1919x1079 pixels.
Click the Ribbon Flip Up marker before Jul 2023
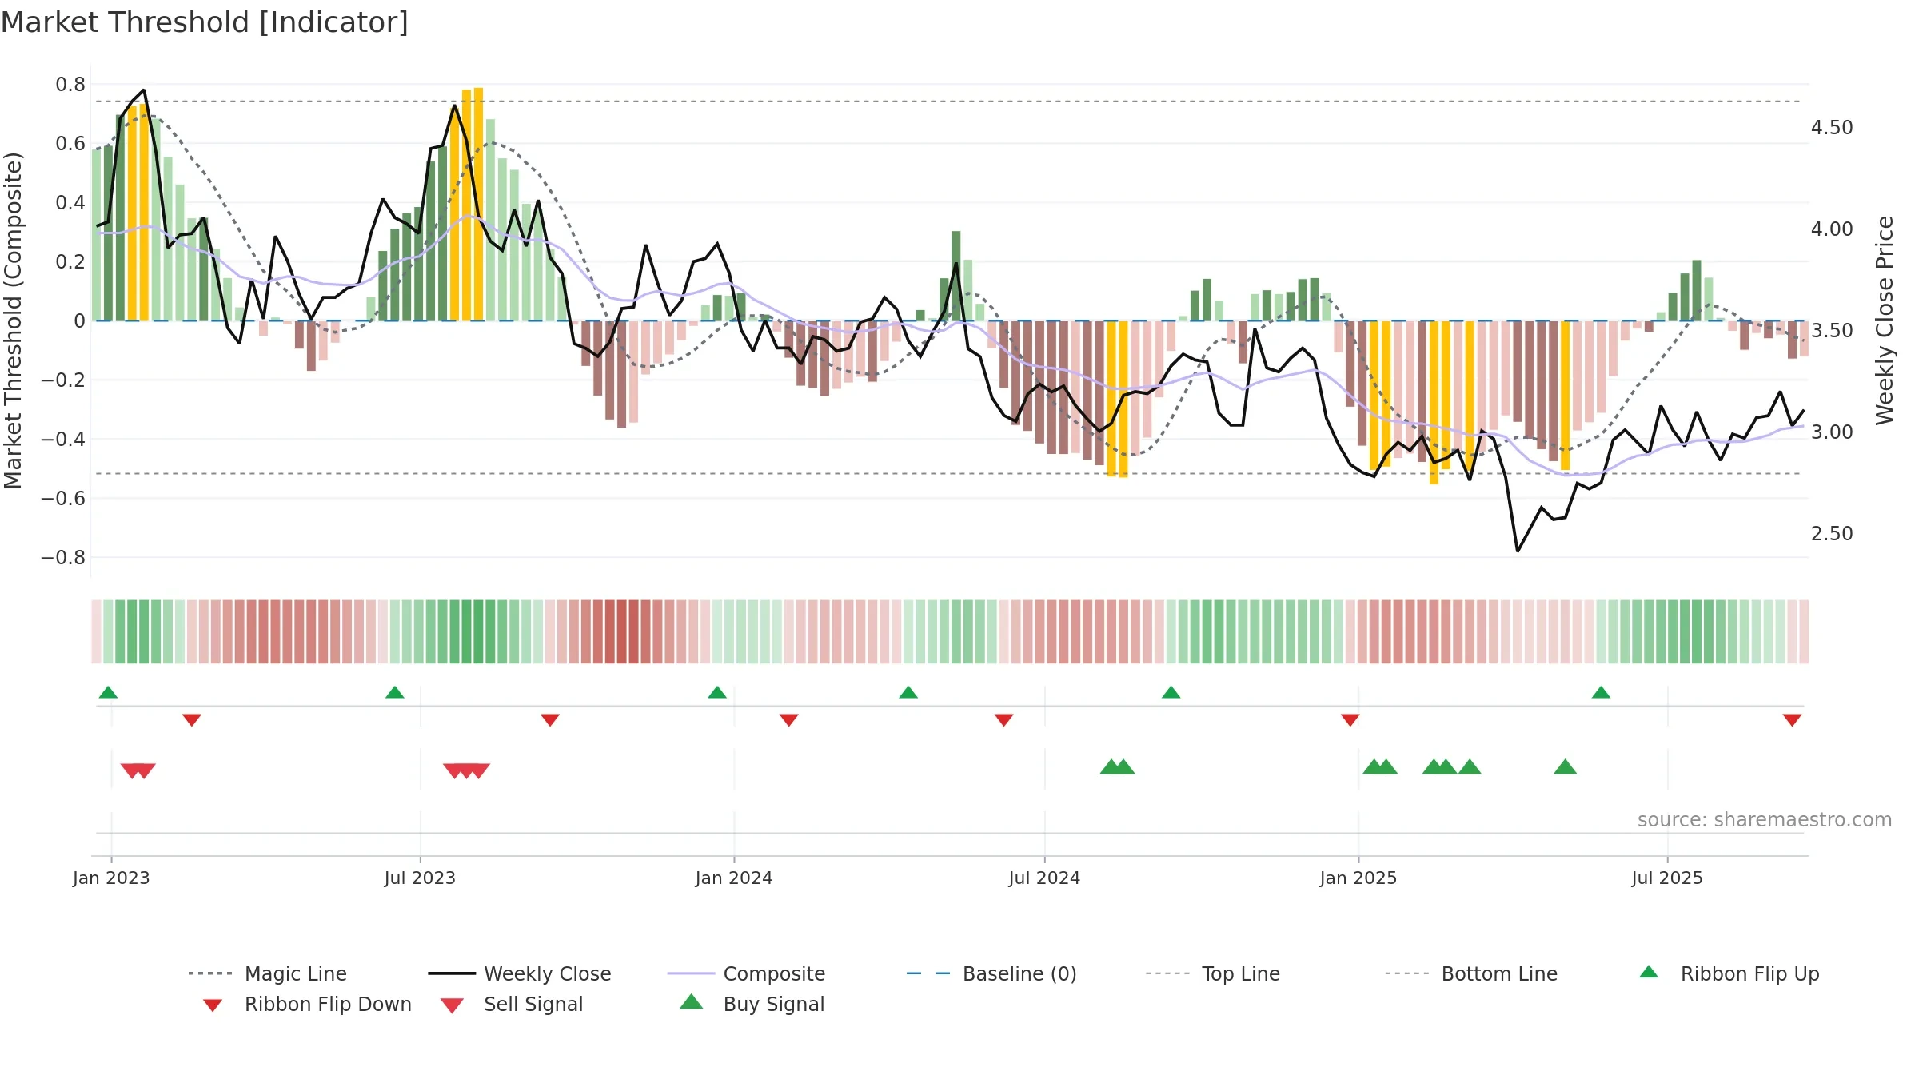[395, 692]
